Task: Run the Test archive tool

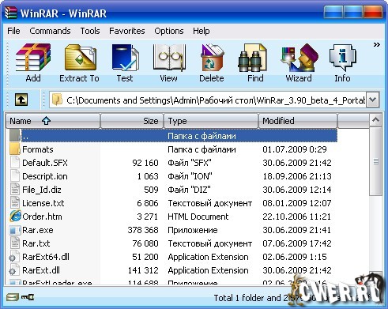Action: 125,62
